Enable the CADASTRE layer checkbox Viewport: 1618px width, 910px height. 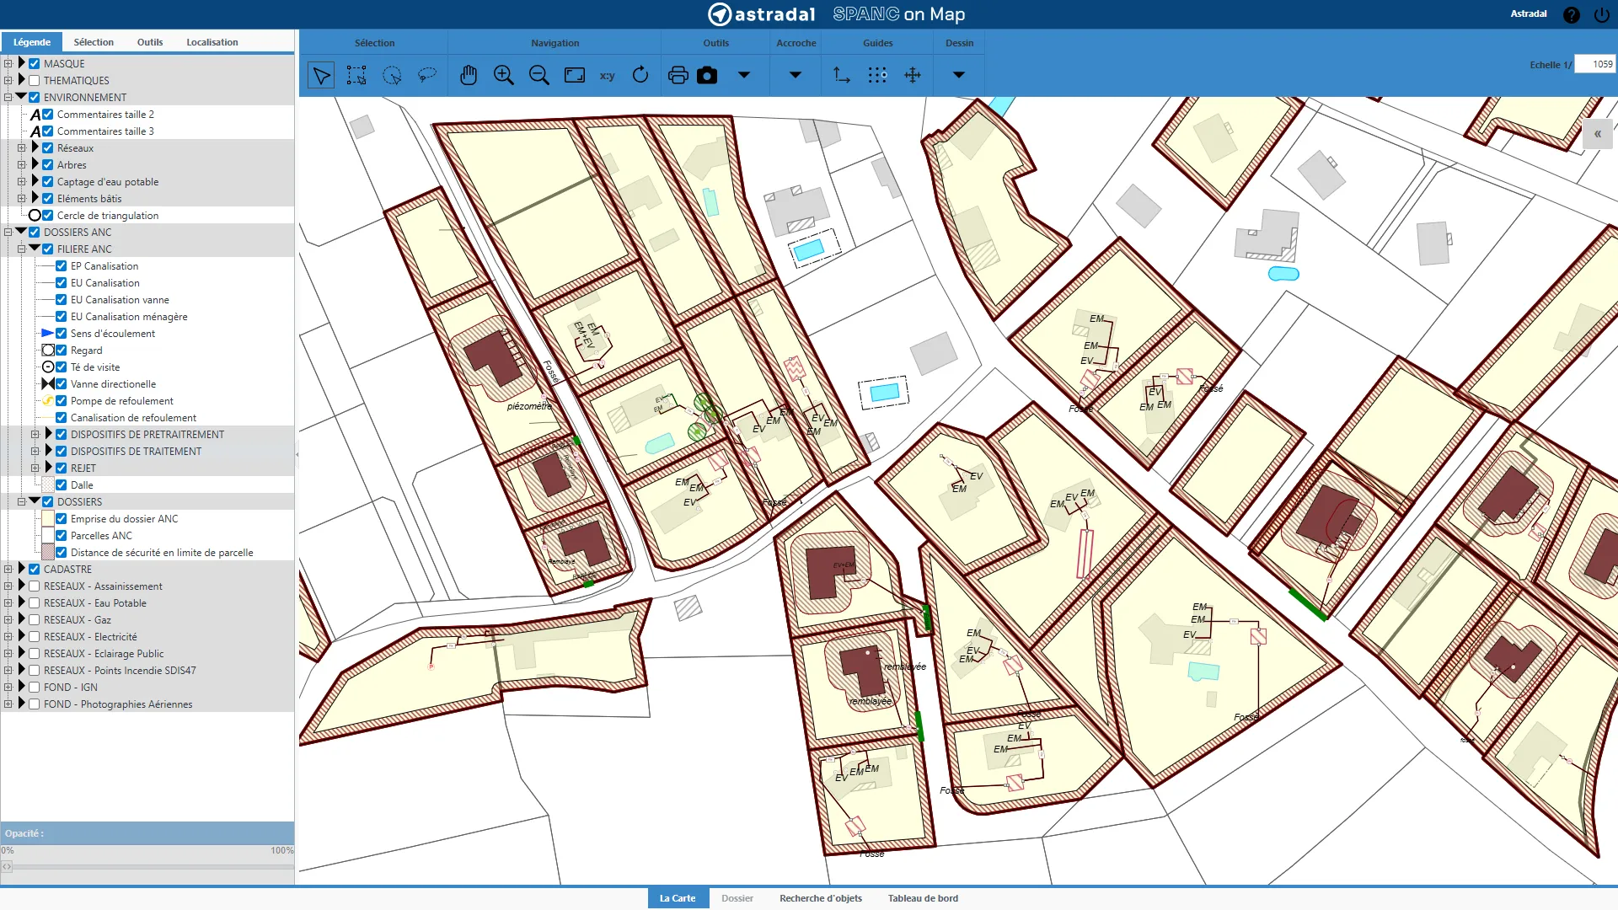click(x=34, y=569)
